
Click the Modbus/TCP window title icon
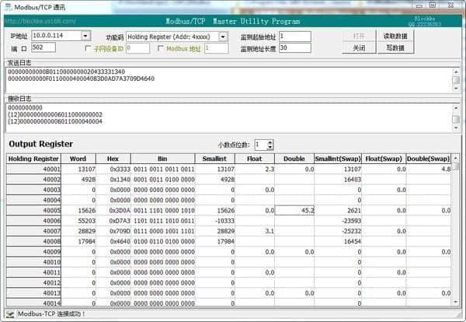(x=8, y=7)
